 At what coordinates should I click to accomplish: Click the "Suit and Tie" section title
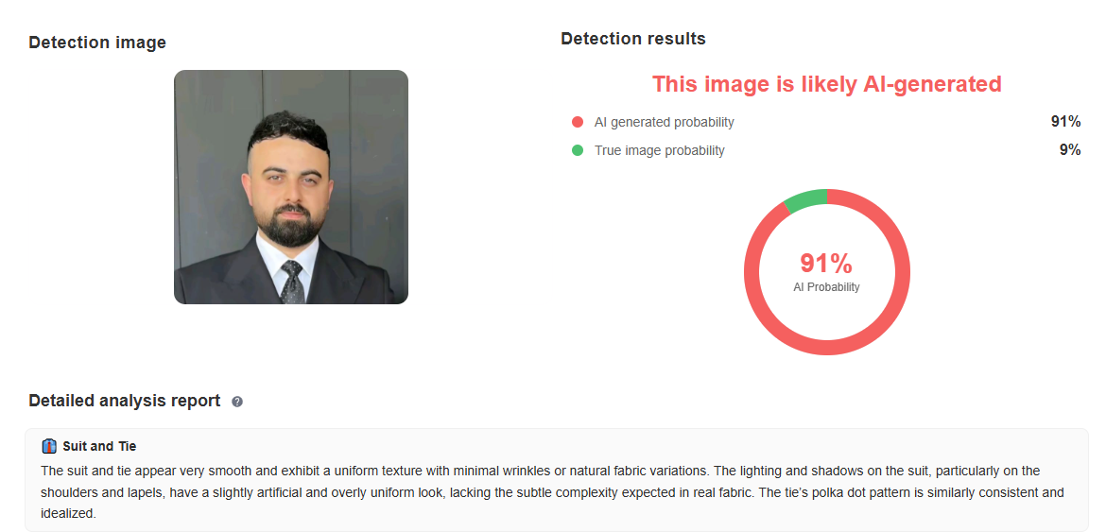tap(99, 446)
